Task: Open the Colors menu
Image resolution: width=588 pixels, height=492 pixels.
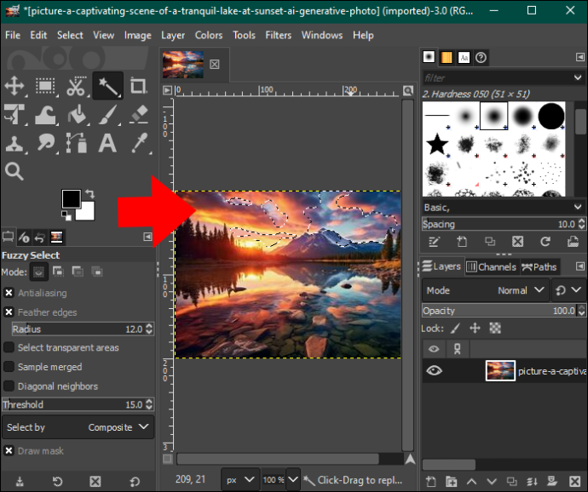Action: pyautogui.click(x=209, y=35)
